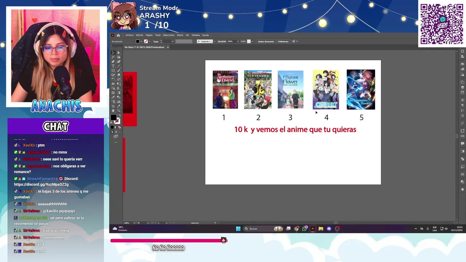Image resolution: width=466 pixels, height=262 pixels.
Task: Click Windows Start button
Action: pos(238,229)
